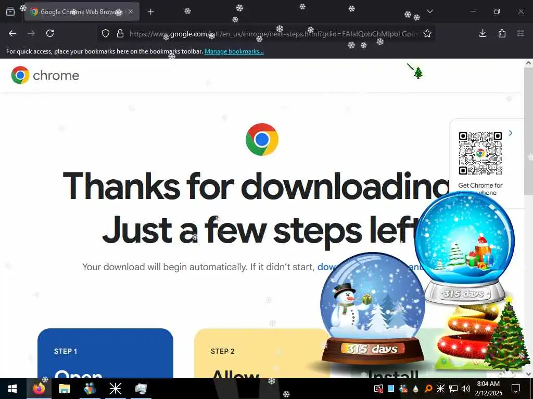Open the tracking protection shield icon

(x=106, y=33)
